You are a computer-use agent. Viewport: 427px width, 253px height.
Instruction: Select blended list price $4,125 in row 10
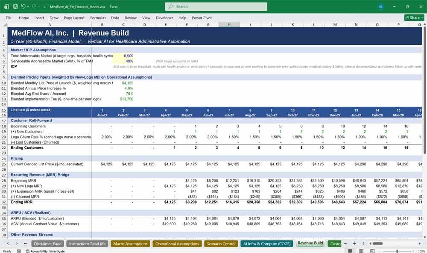click(123, 83)
